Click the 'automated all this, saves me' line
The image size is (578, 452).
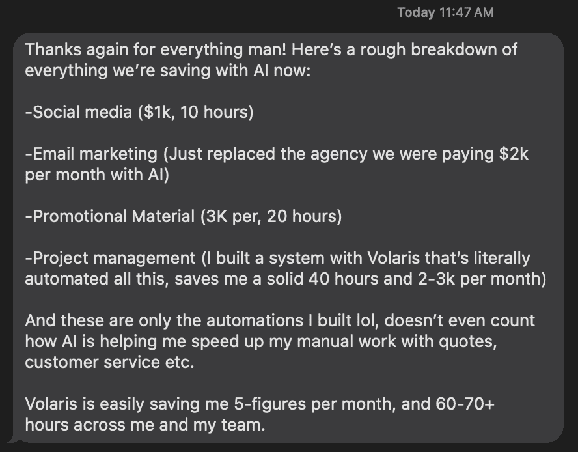(x=285, y=279)
